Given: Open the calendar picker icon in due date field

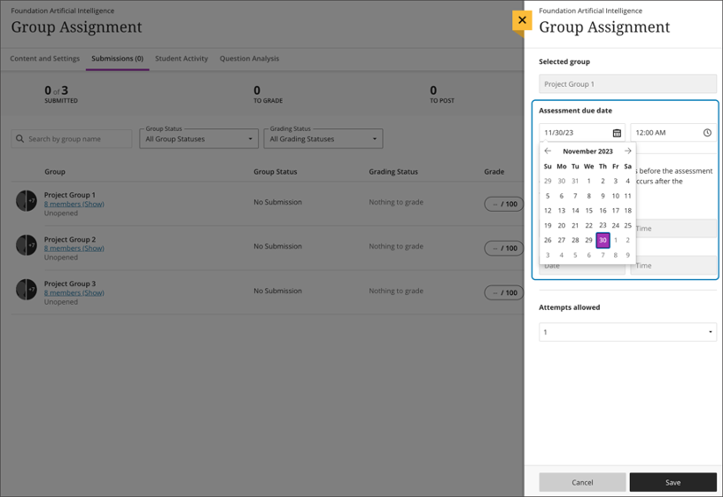Looking at the screenshot, I should (x=617, y=133).
